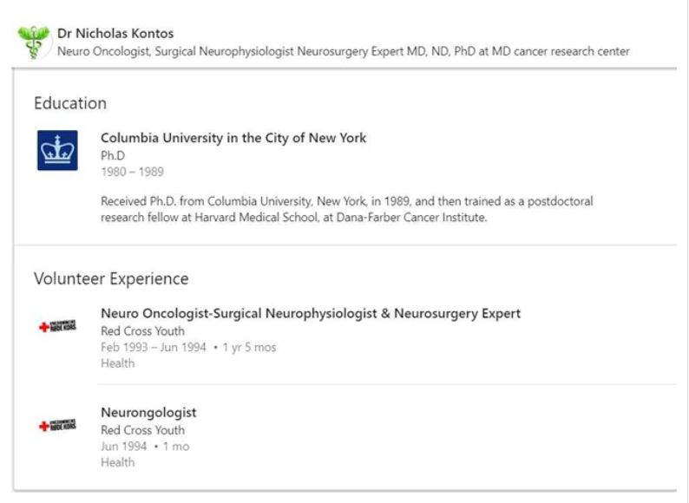Open Dr Nicholas Kontos profile name

115,34
